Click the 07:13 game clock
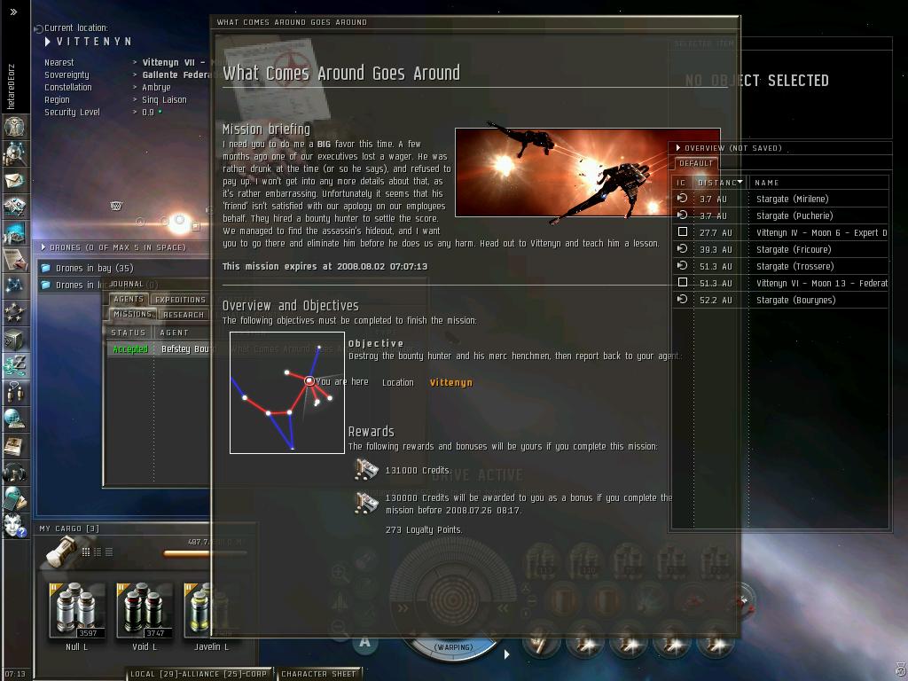 click(15, 674)
